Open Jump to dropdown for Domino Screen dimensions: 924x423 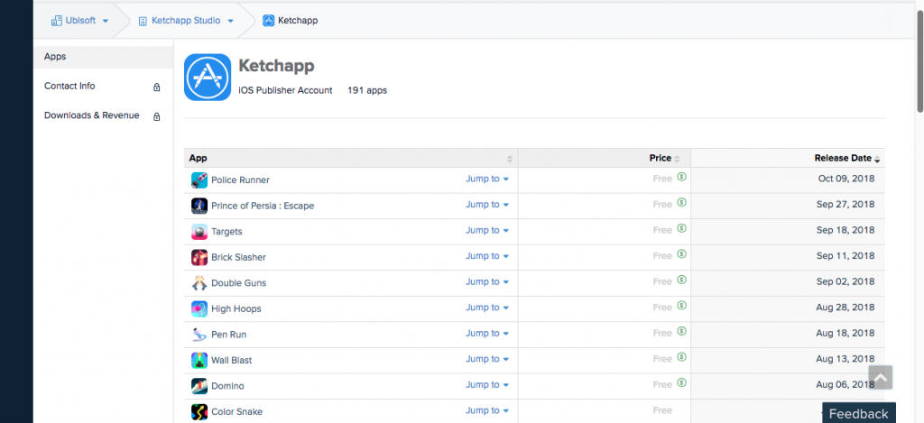(x=487, y=385)
